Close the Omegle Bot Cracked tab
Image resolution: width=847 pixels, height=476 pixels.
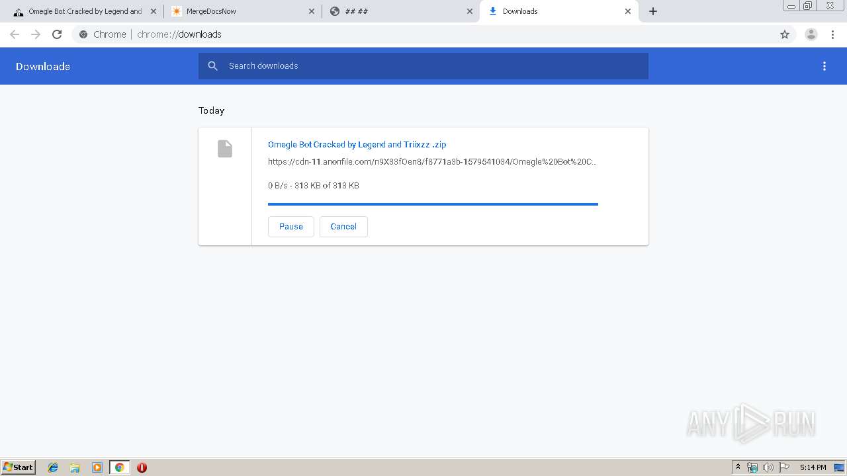point(153,11)
